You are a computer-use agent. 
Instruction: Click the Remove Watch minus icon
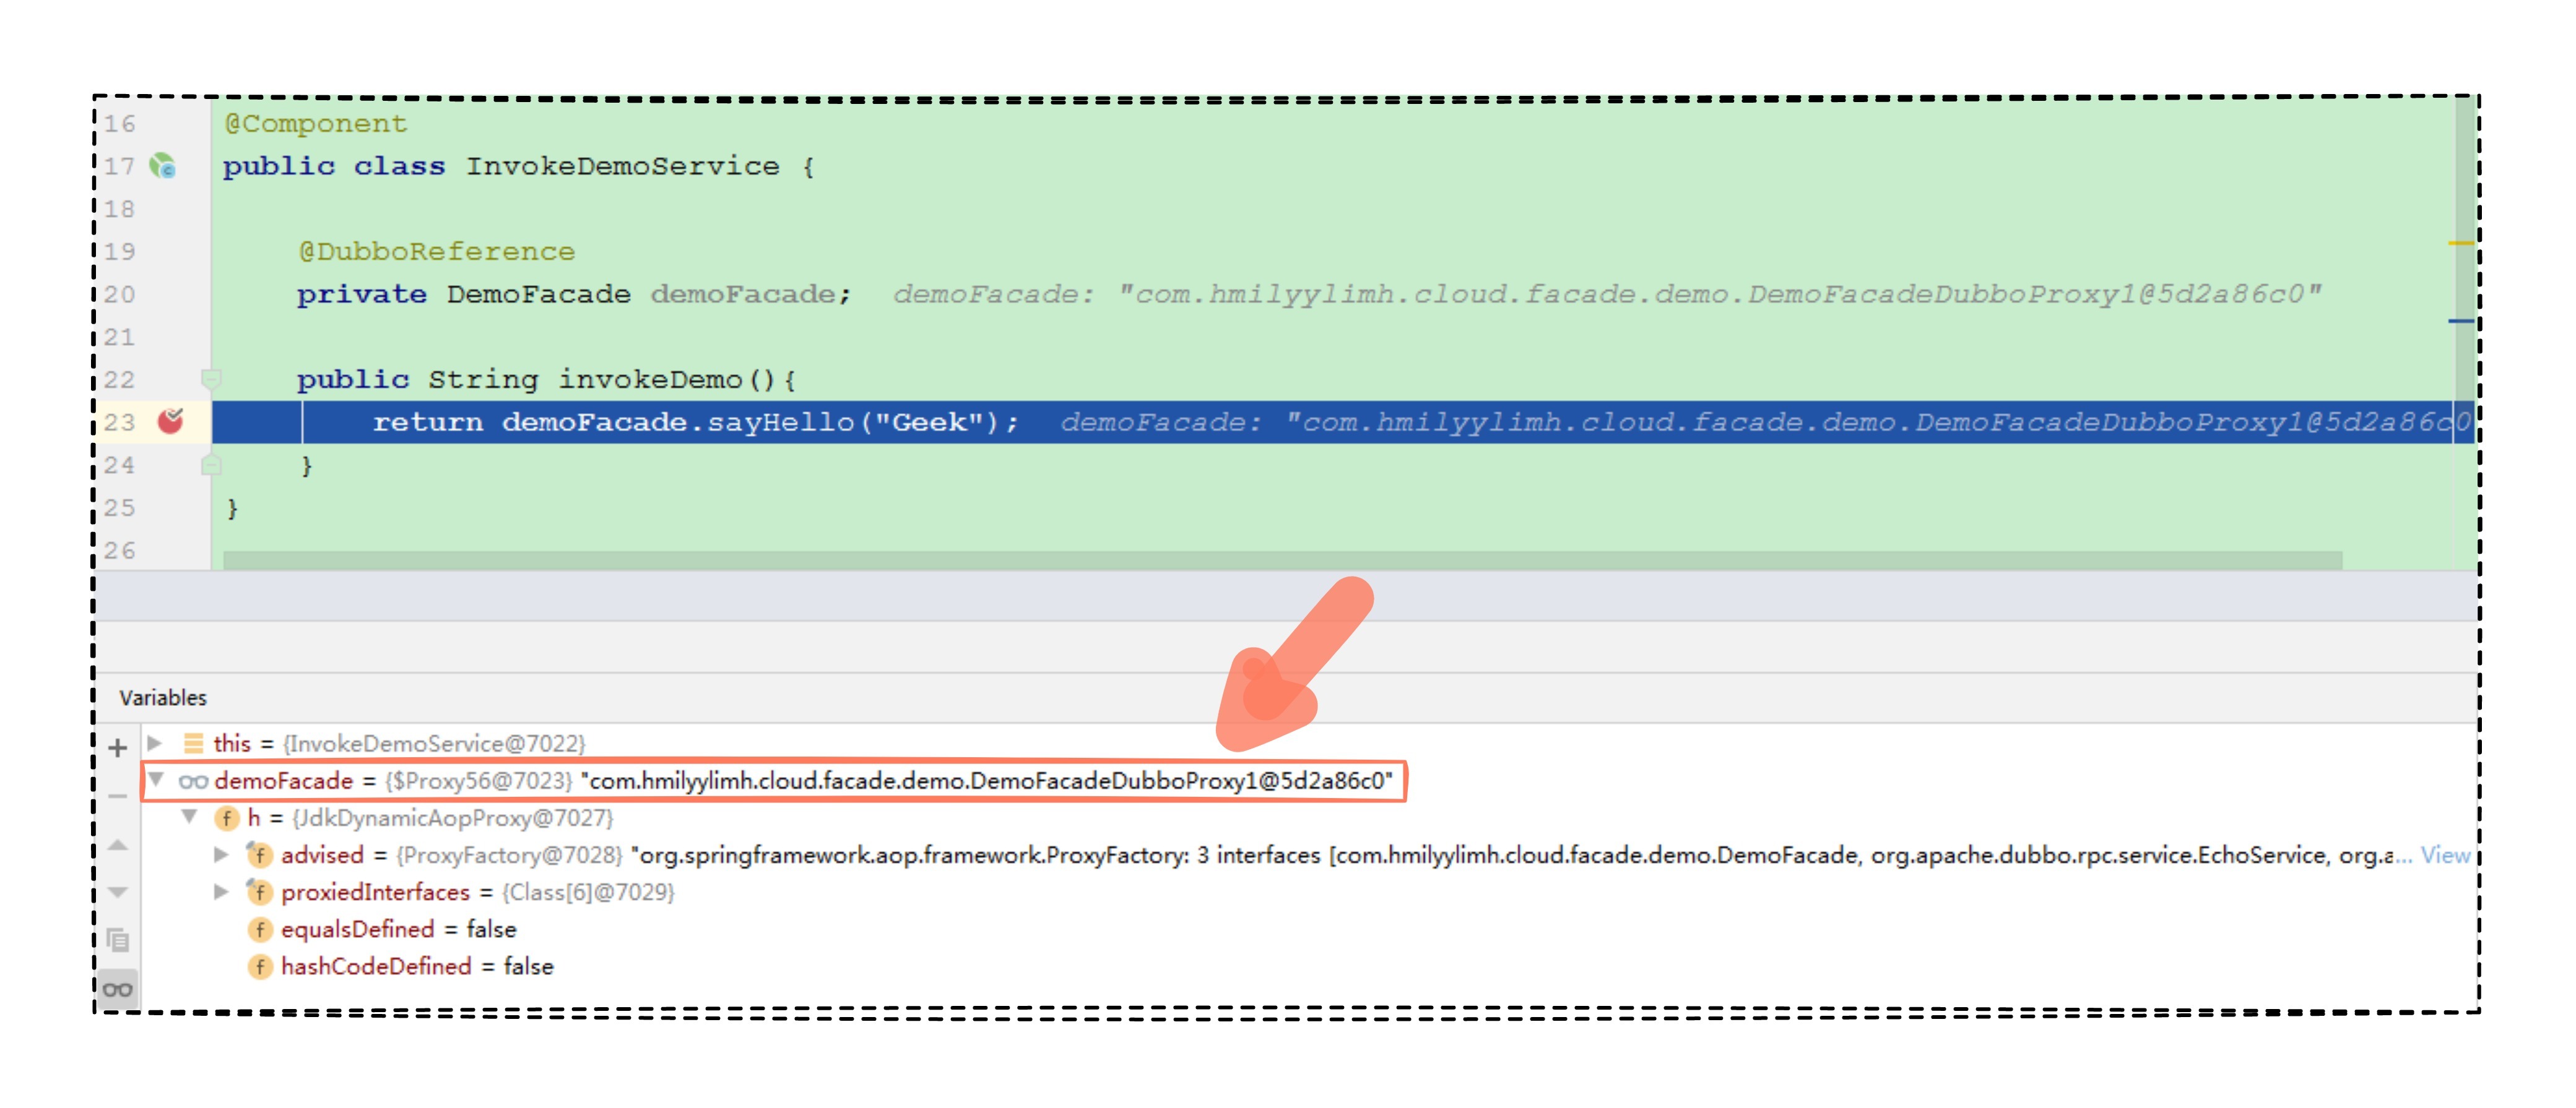point(117,796)
